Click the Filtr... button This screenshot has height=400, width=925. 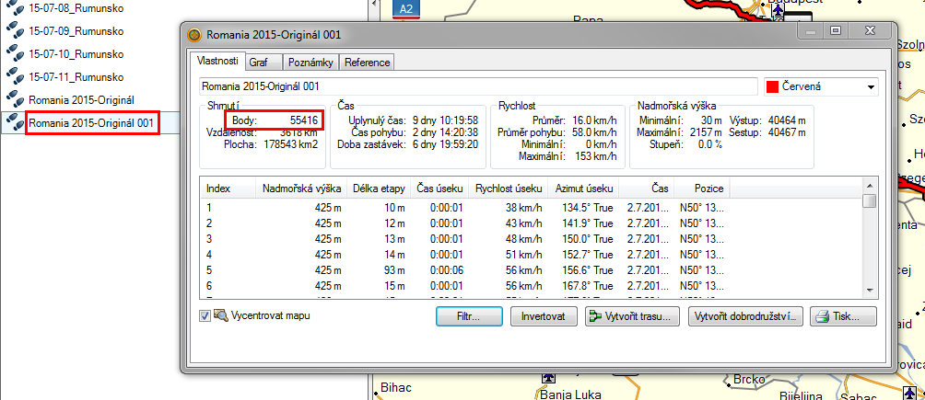coord(471,316)
